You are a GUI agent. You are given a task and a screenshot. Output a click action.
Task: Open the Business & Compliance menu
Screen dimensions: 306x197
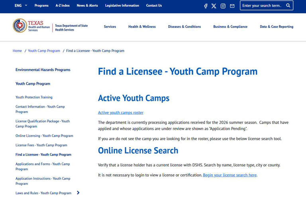click(230, 27)
